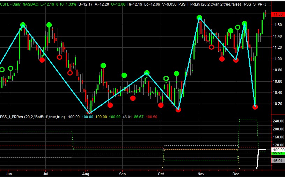
Task: Click the high value Hi=12.19
Action: click(135, 4)
